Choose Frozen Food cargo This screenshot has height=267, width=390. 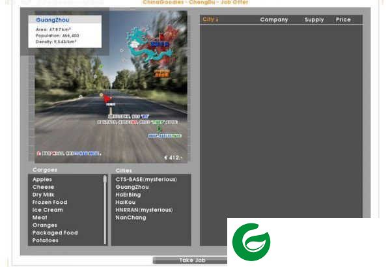(49, 203)
